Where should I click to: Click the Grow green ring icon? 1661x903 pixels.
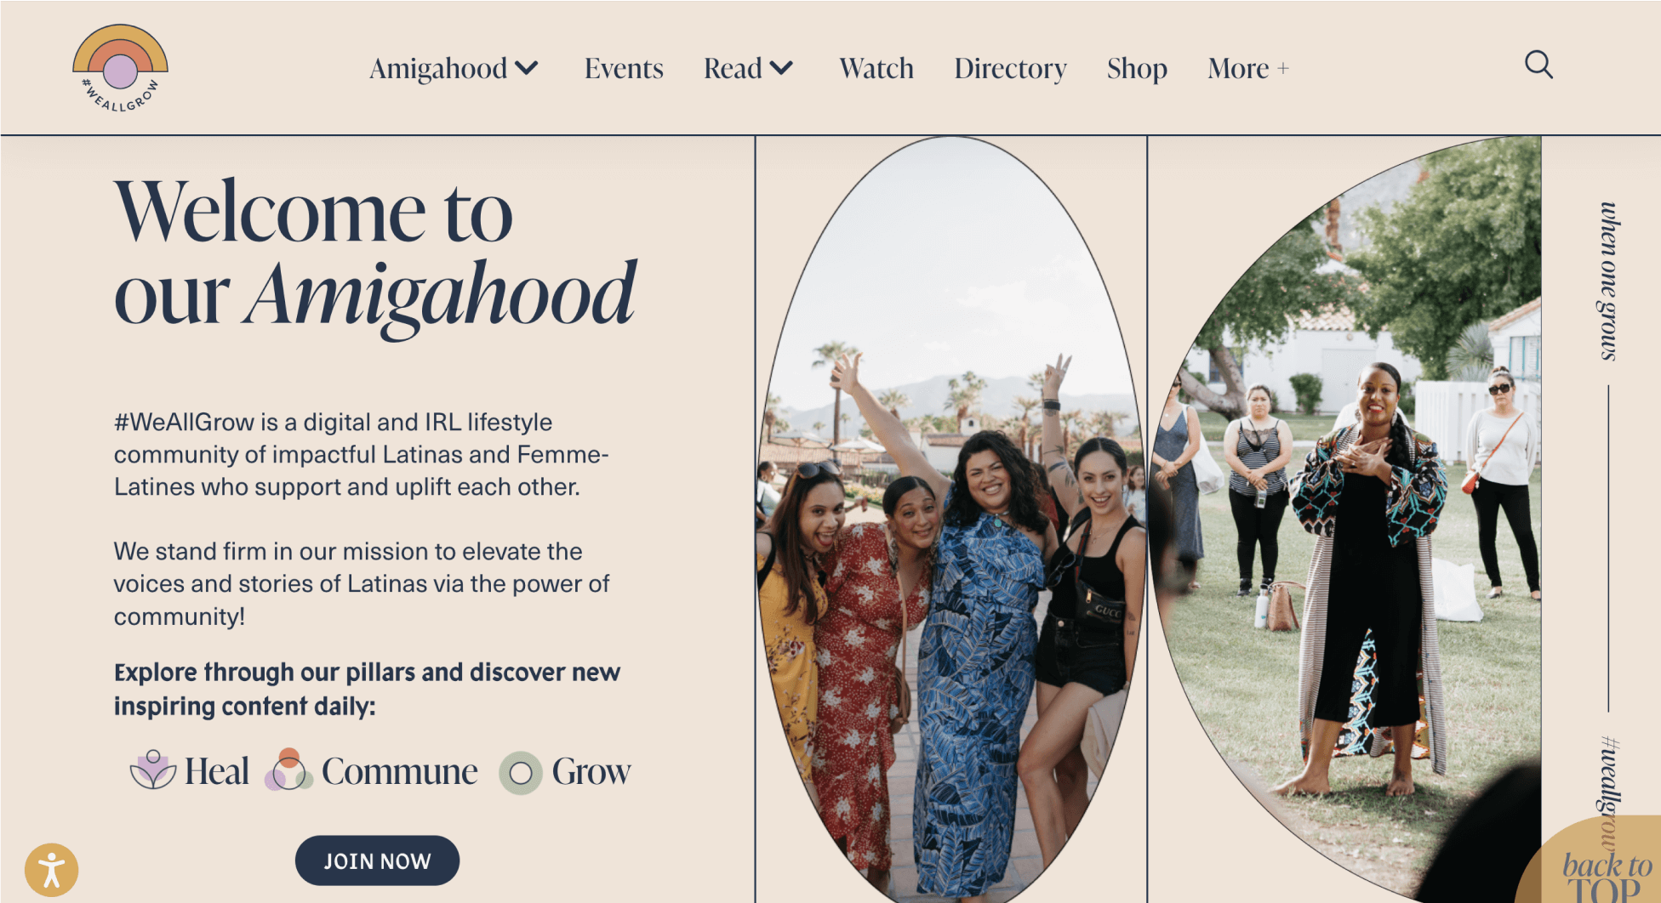[521, 773]
